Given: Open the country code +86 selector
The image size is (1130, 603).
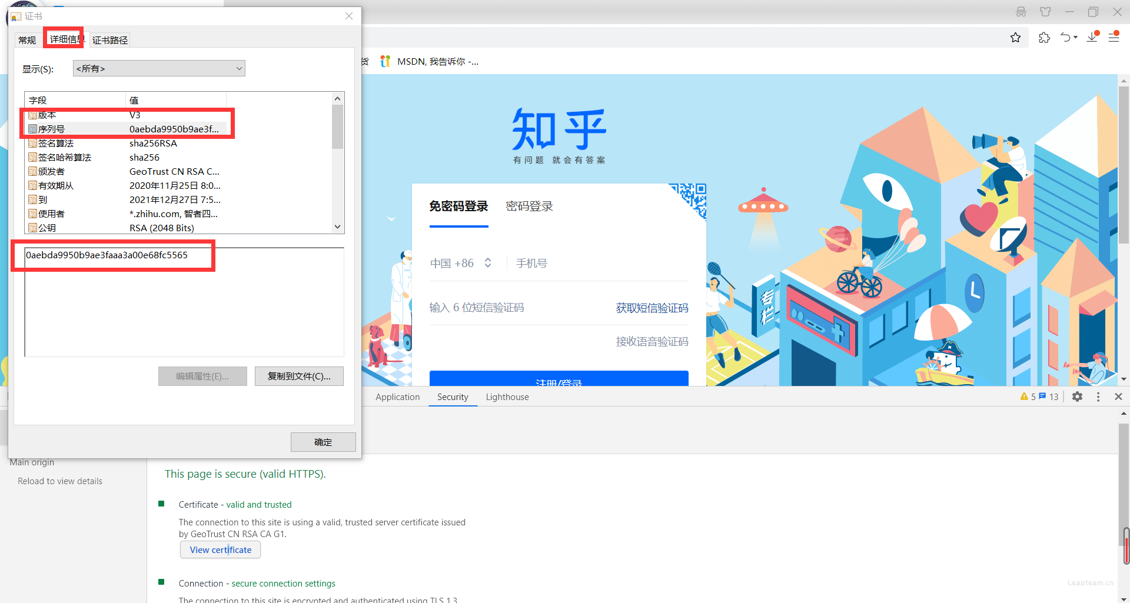Looking at the screenshot, I should click(x=461, y=263).
